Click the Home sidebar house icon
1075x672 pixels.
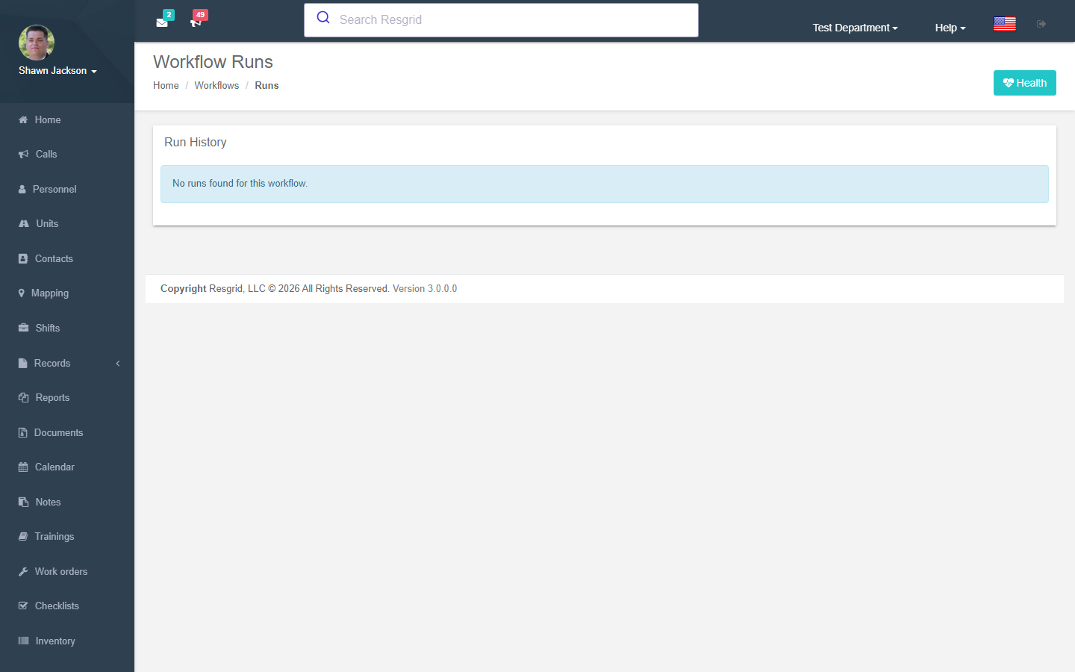(23, 119)
